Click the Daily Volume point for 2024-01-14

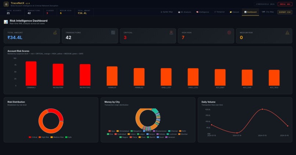237,133
